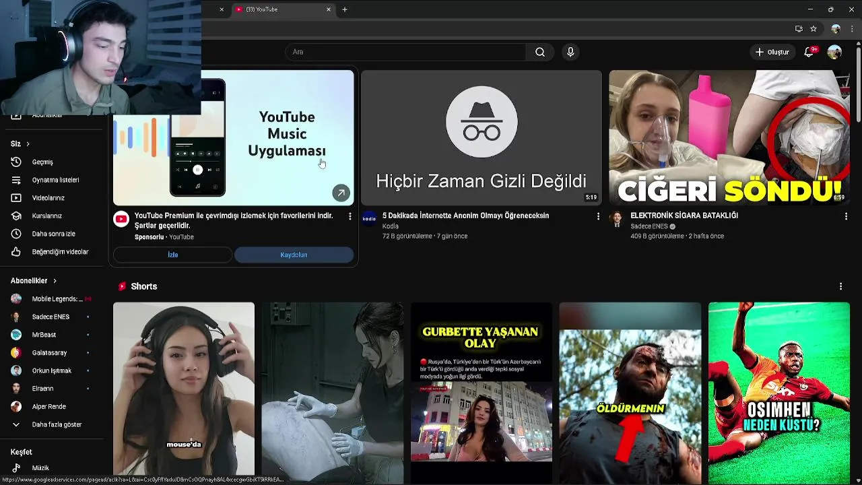
Task: Minimize the Chrome window
Action: click(x=810, y=9)
